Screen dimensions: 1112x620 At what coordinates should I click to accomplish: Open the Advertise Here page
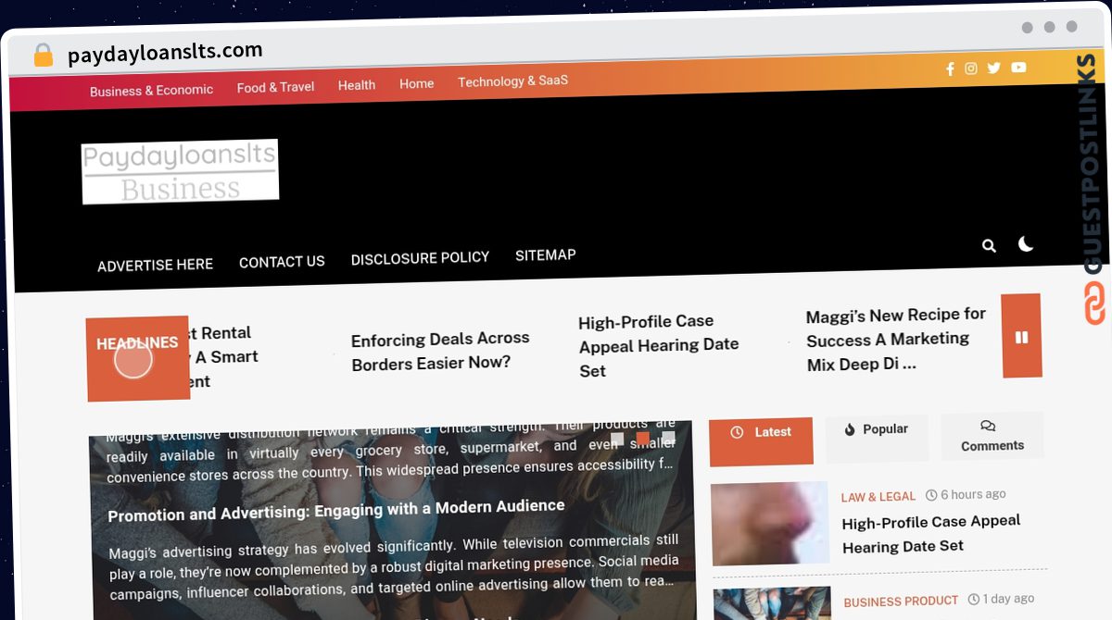point(155,265)
